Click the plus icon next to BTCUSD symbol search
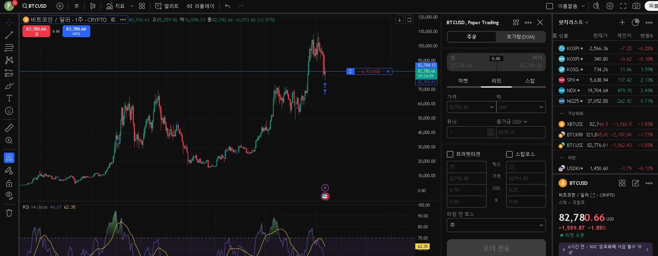 [60, 6]
